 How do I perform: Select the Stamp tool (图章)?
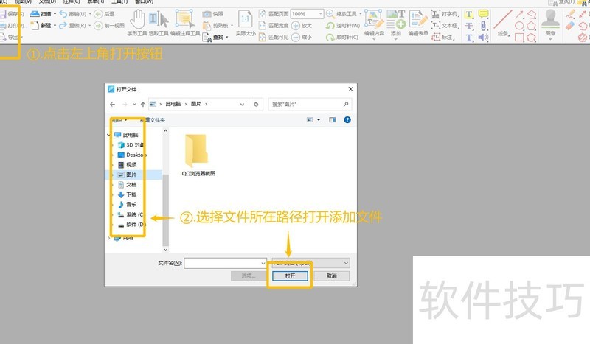(549, 23)
